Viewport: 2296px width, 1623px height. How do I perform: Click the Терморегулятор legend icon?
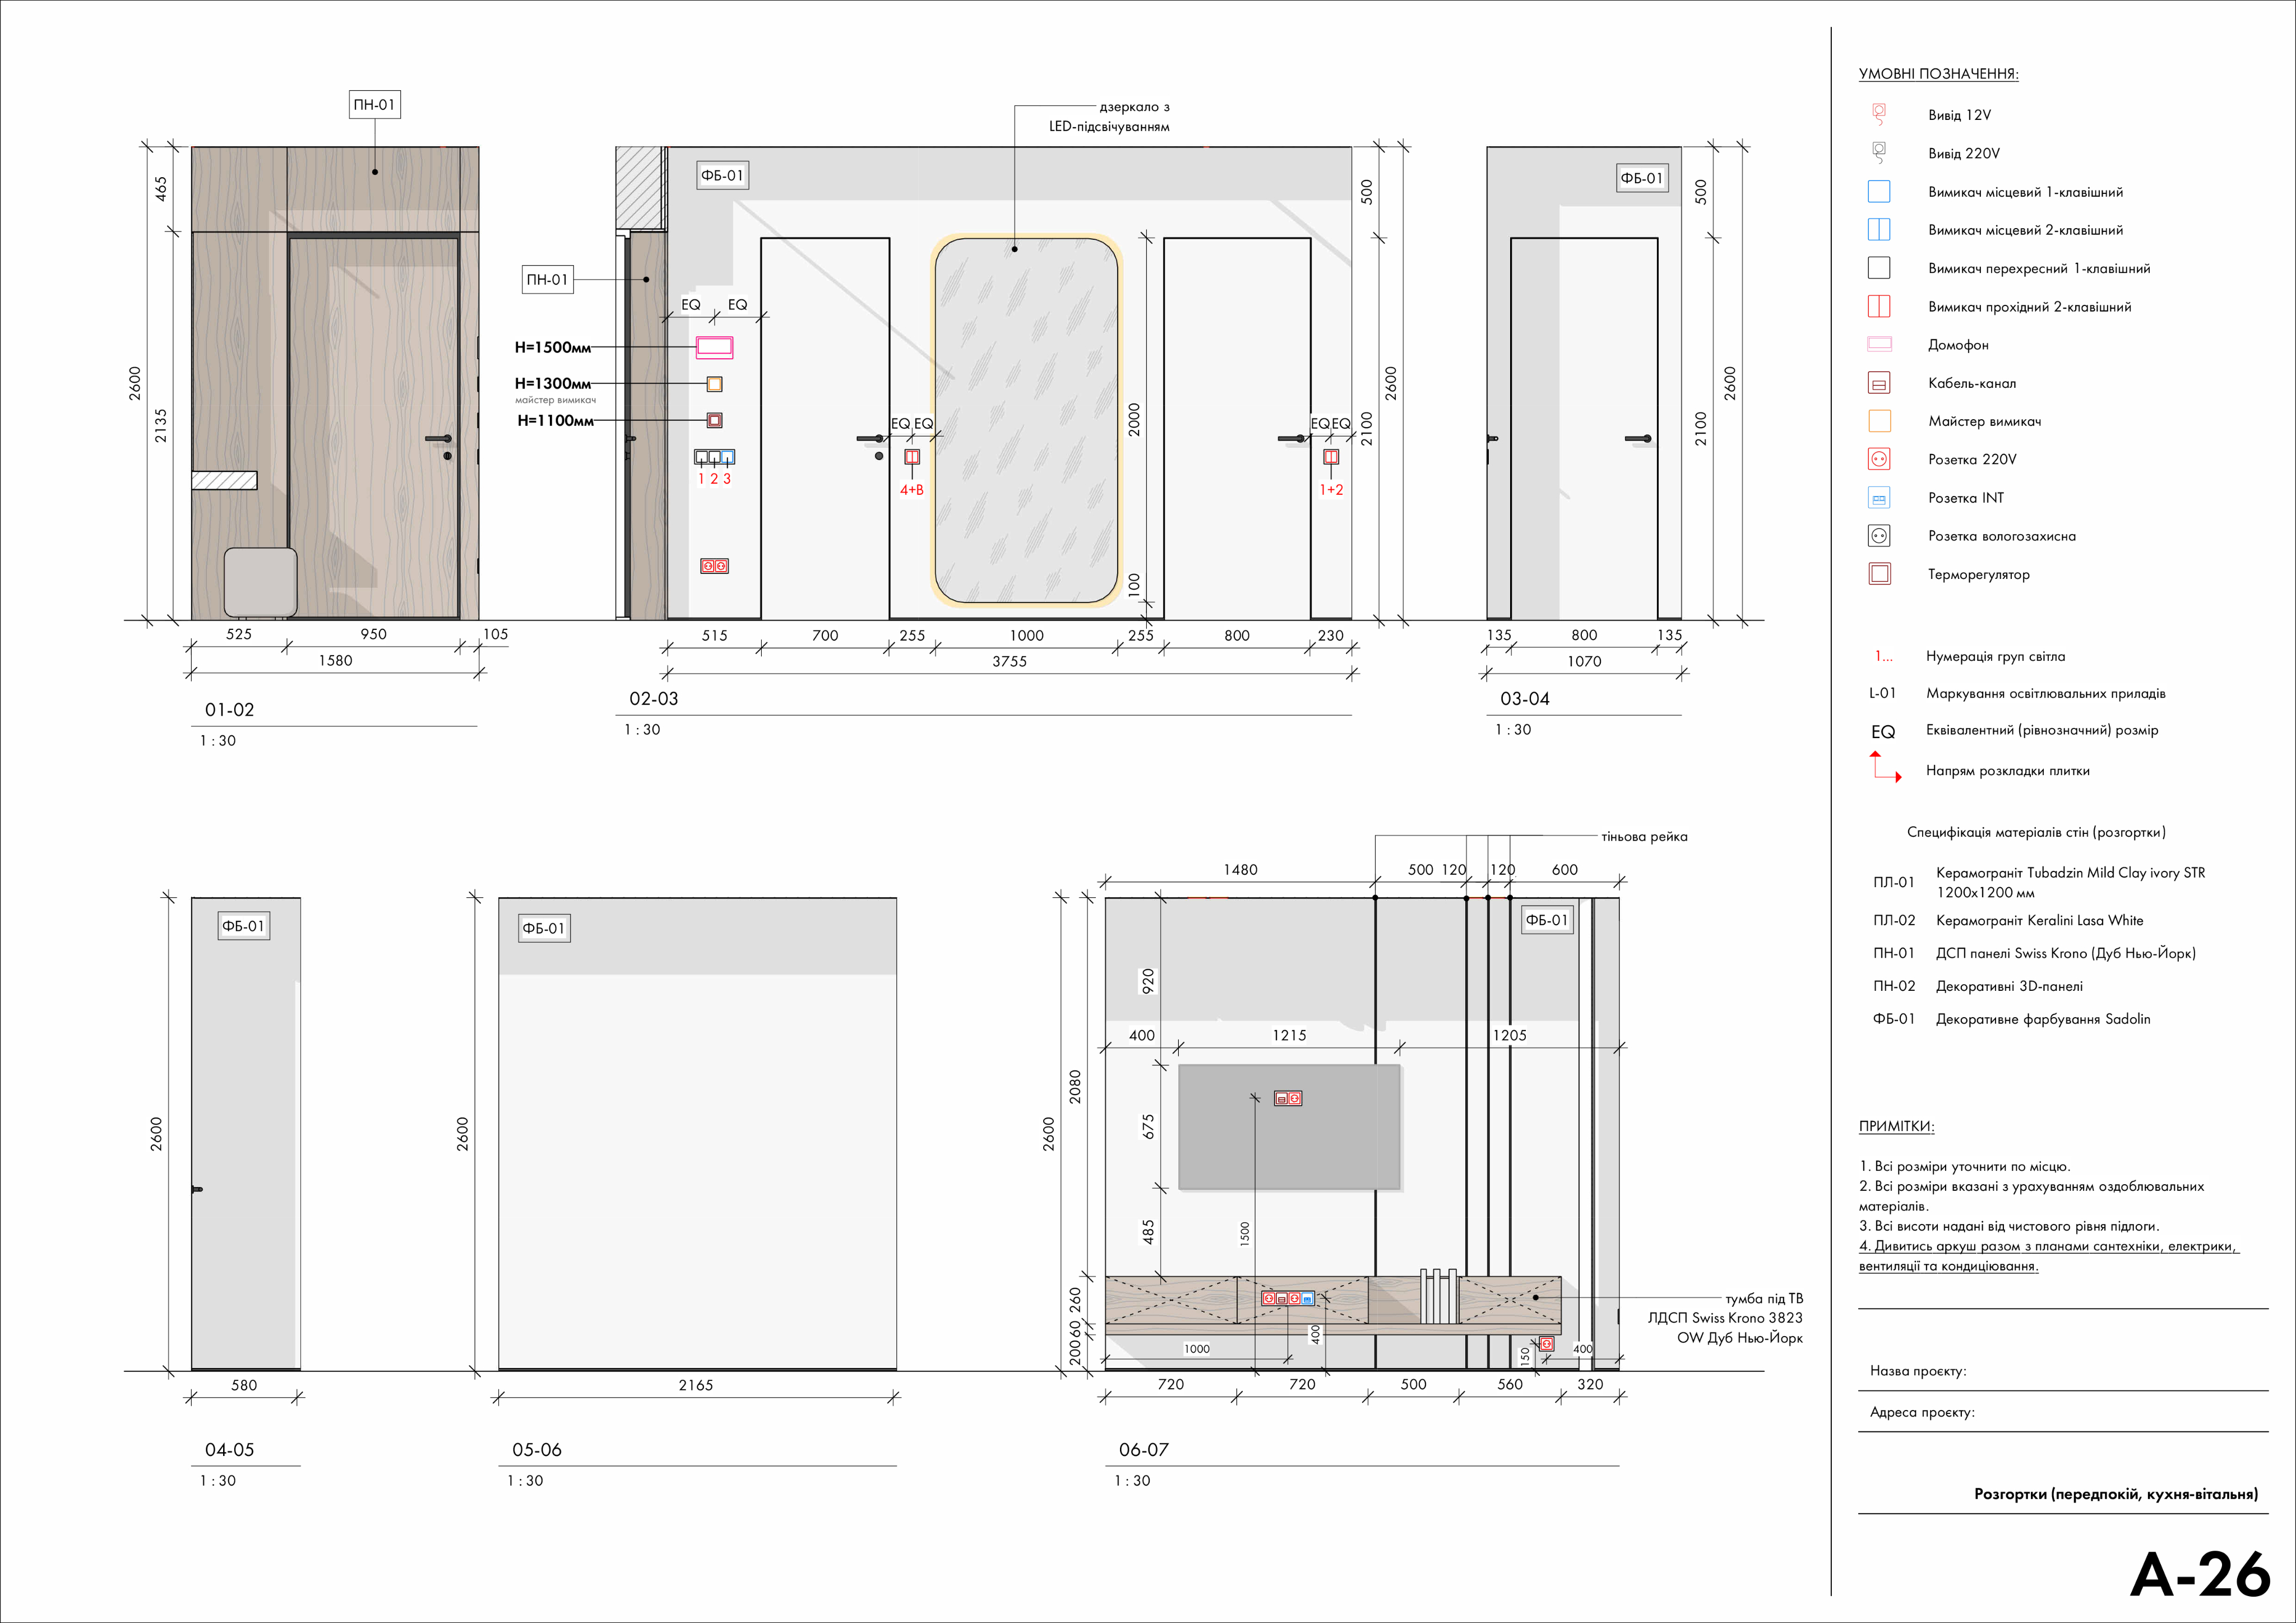tap(1879, 574)
